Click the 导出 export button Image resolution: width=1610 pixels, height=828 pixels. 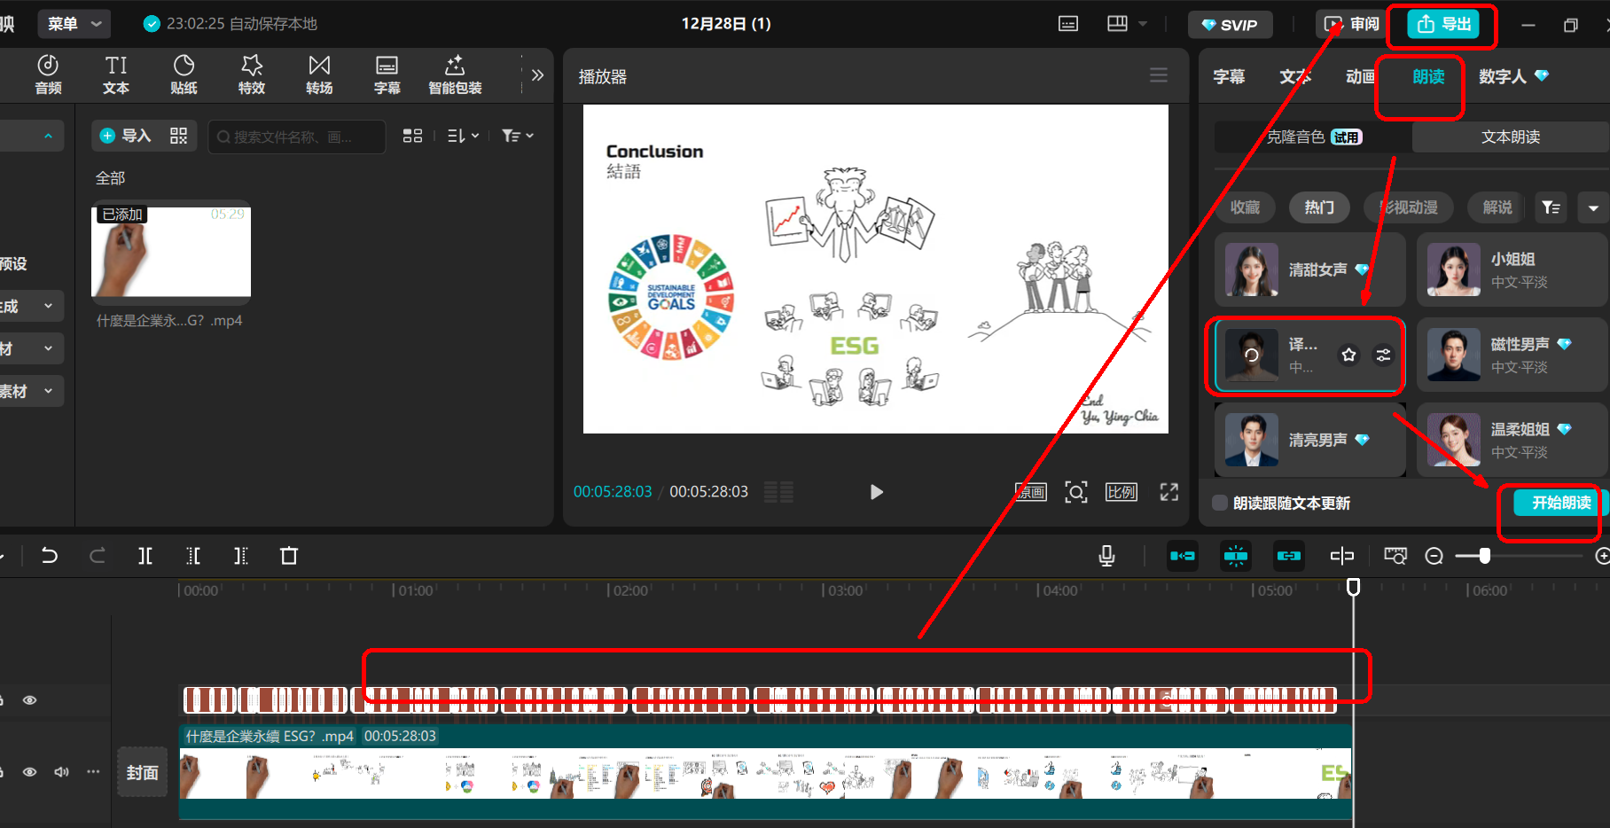coord(1444,24)
